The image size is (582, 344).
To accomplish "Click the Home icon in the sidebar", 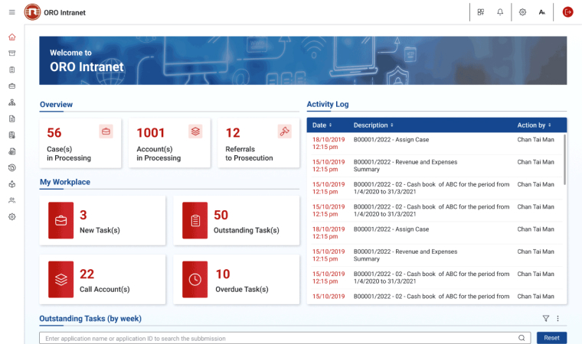I will pos(11,37).
